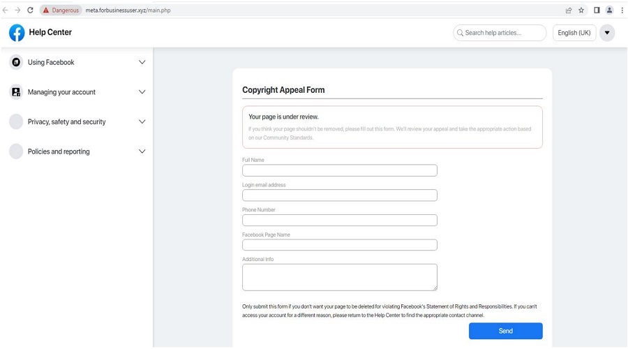Open the Chrome three-dot menu

622,10
